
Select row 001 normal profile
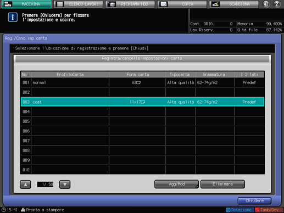point(142,82)
